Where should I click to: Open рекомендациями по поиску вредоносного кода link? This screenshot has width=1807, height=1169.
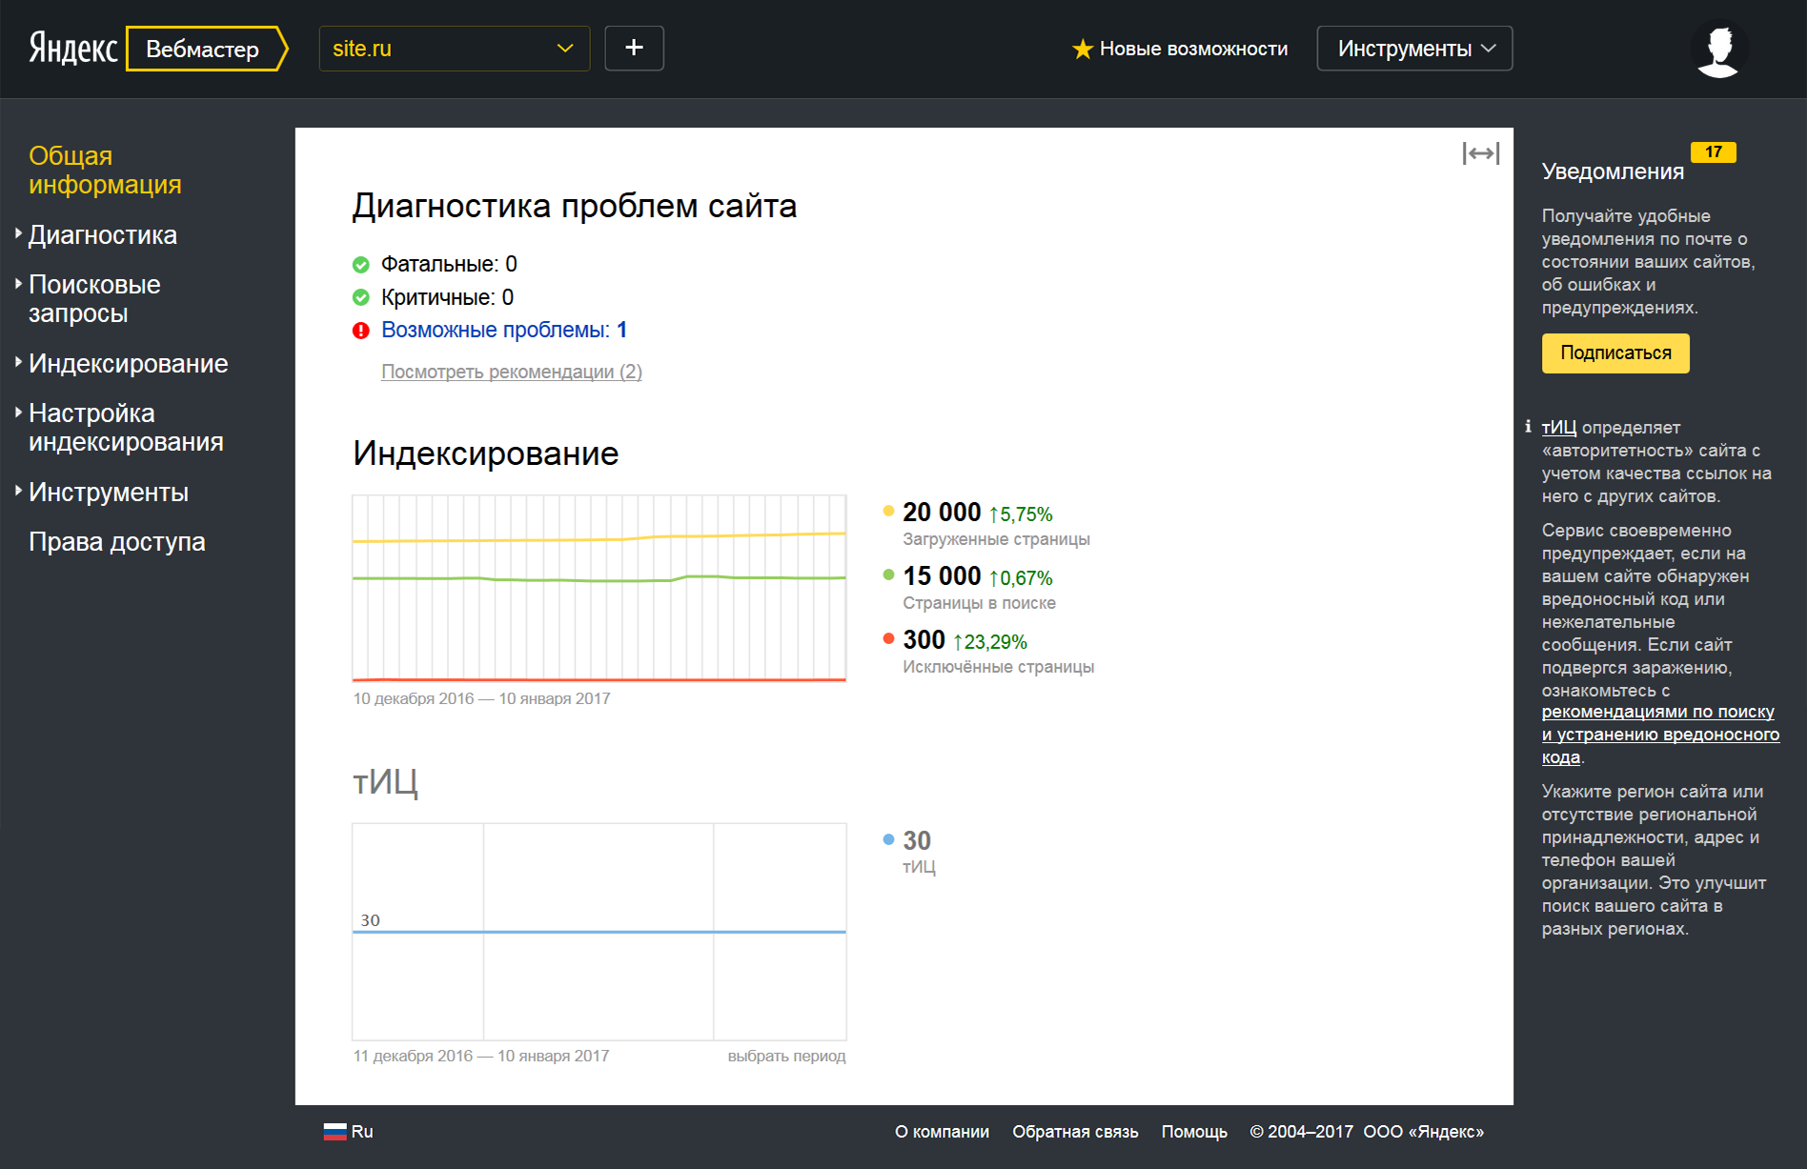point(1660,735)
